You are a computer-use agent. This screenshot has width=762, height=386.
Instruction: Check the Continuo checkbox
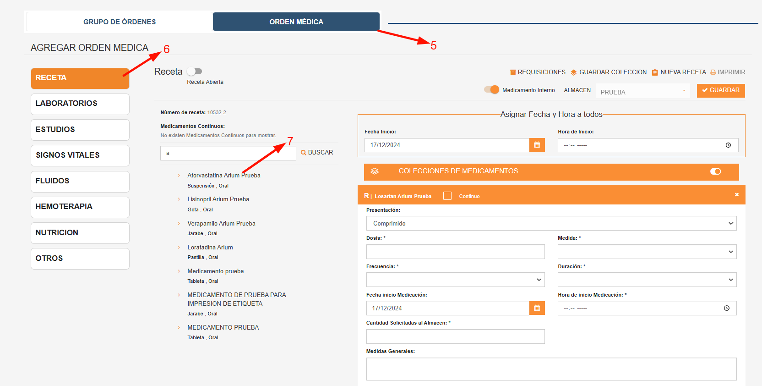tap(447, 196)
